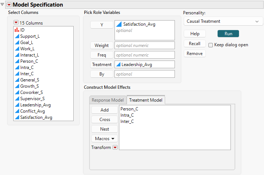264x175 pixels.
Task: Select Leadership_Avg continuous icon in columns list
Action: pos(17,105)
